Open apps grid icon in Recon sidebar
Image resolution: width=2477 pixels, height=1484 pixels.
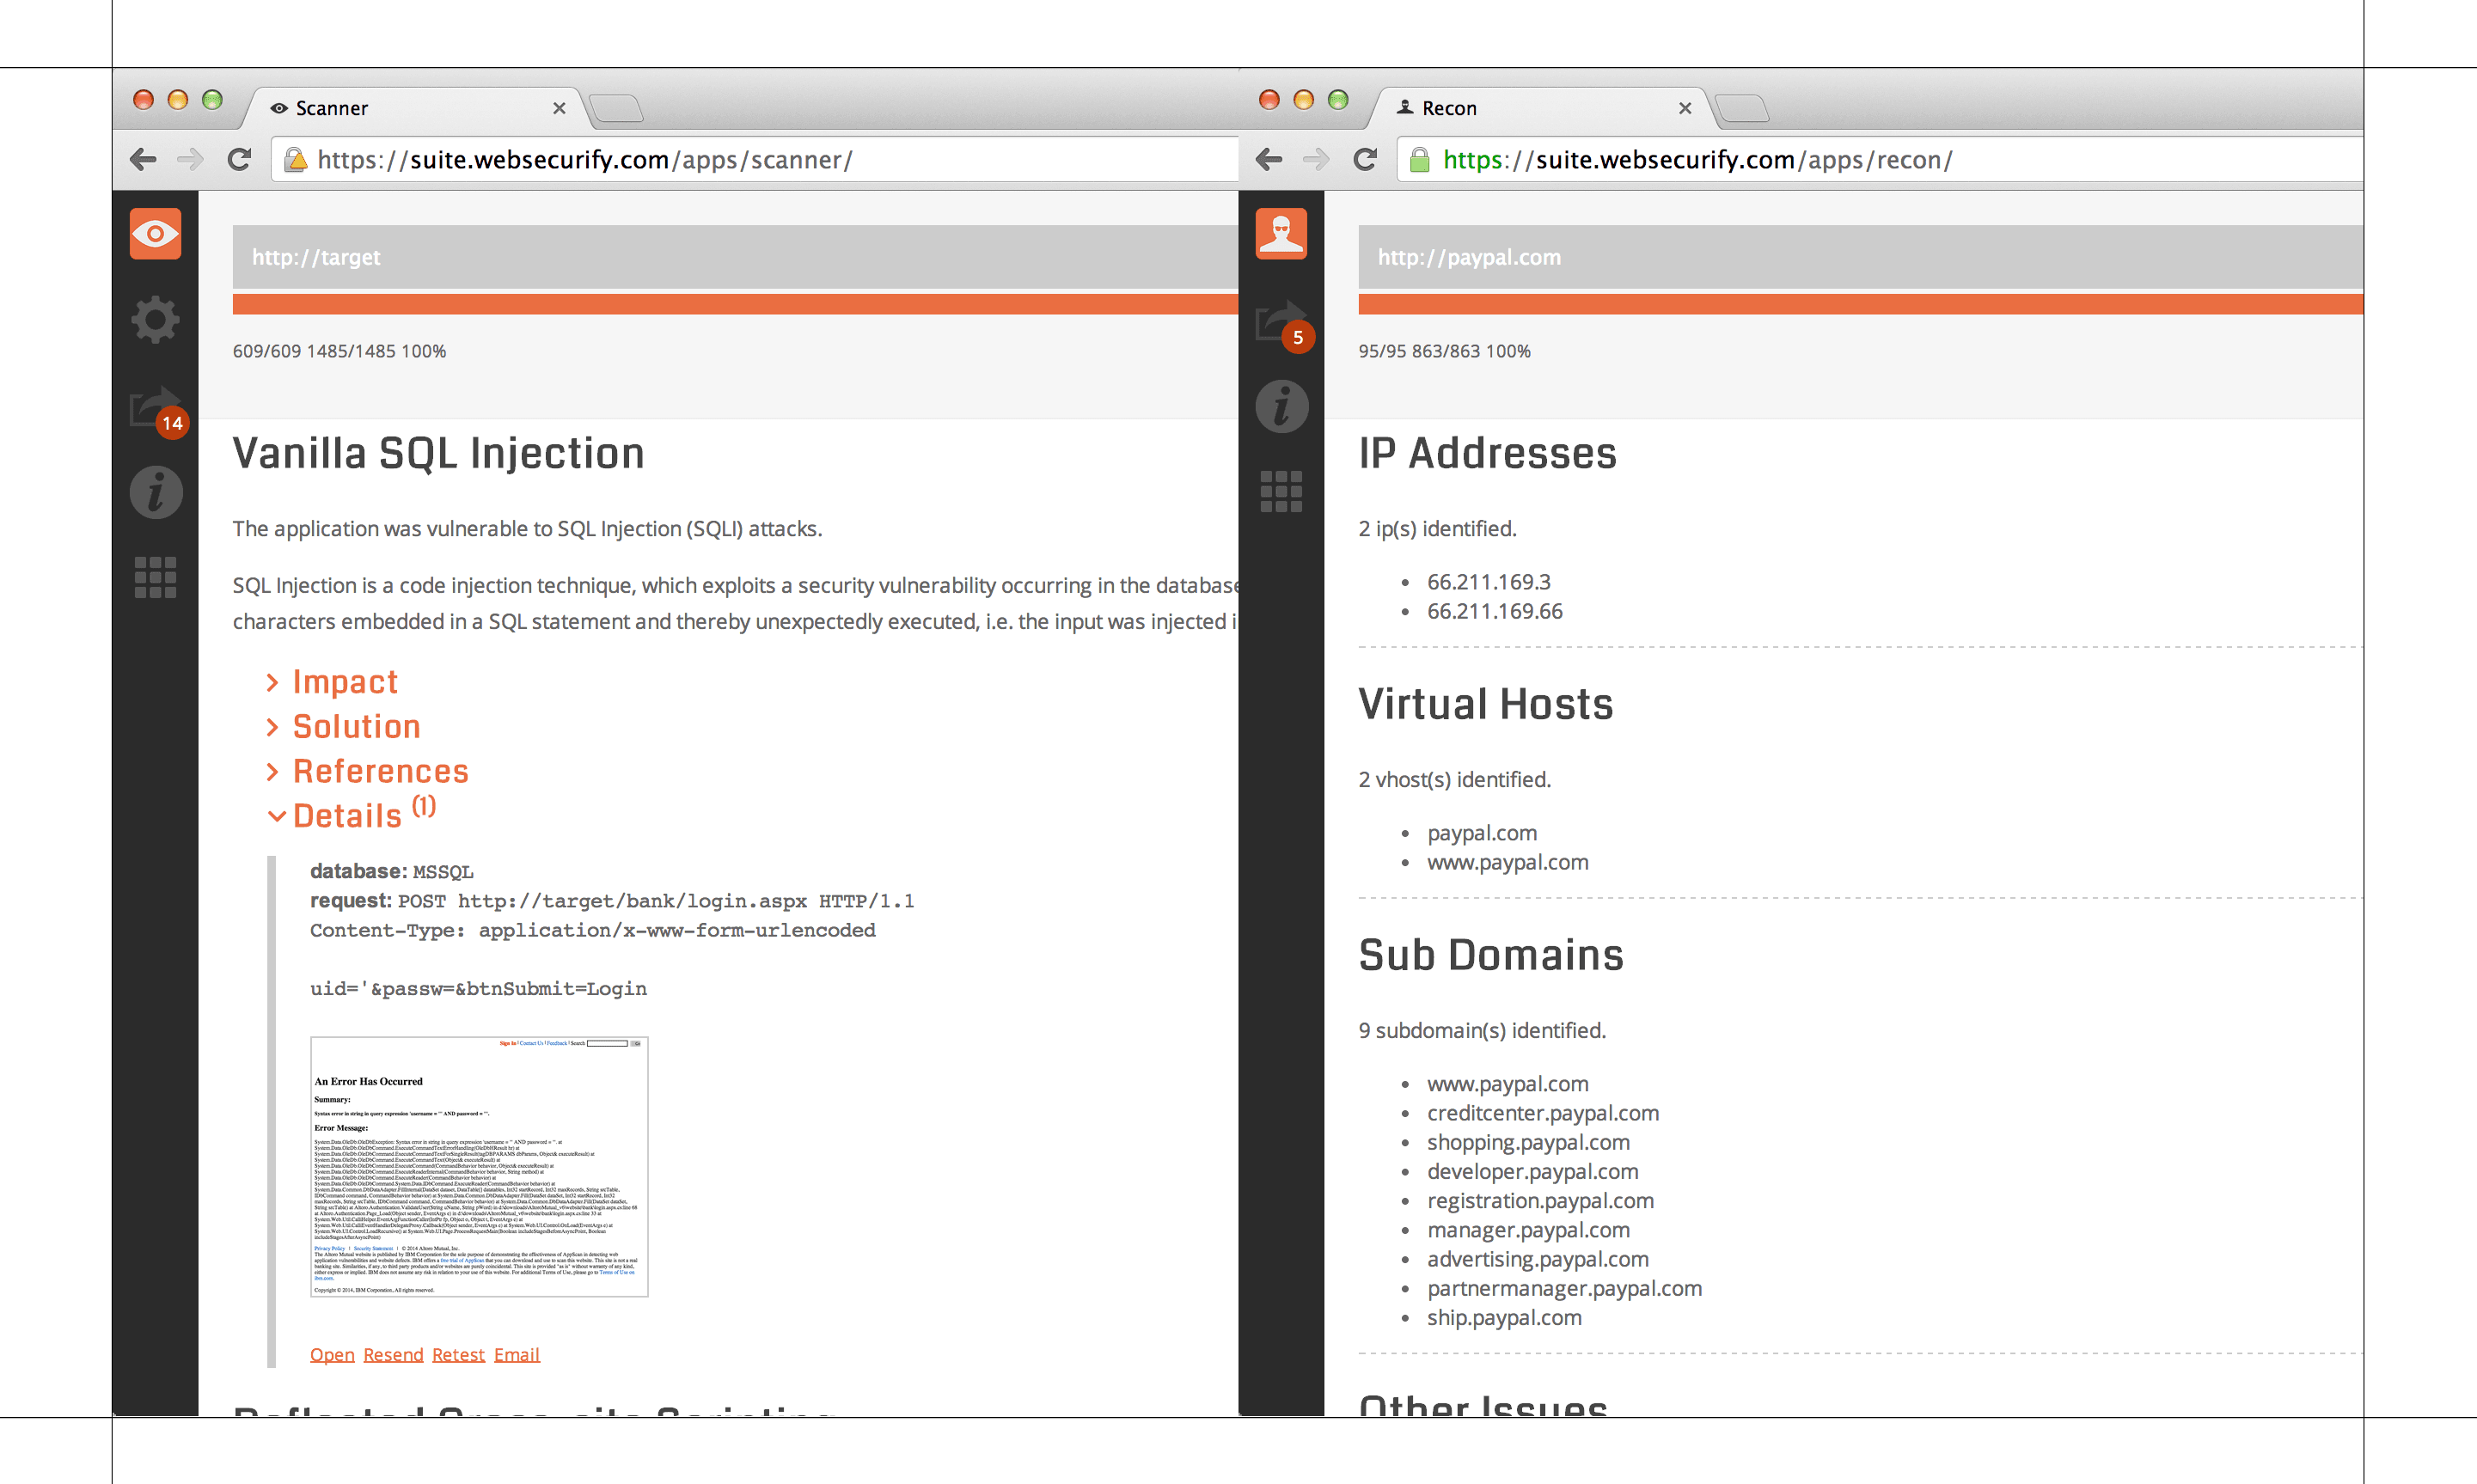(x=1282, y=492)
